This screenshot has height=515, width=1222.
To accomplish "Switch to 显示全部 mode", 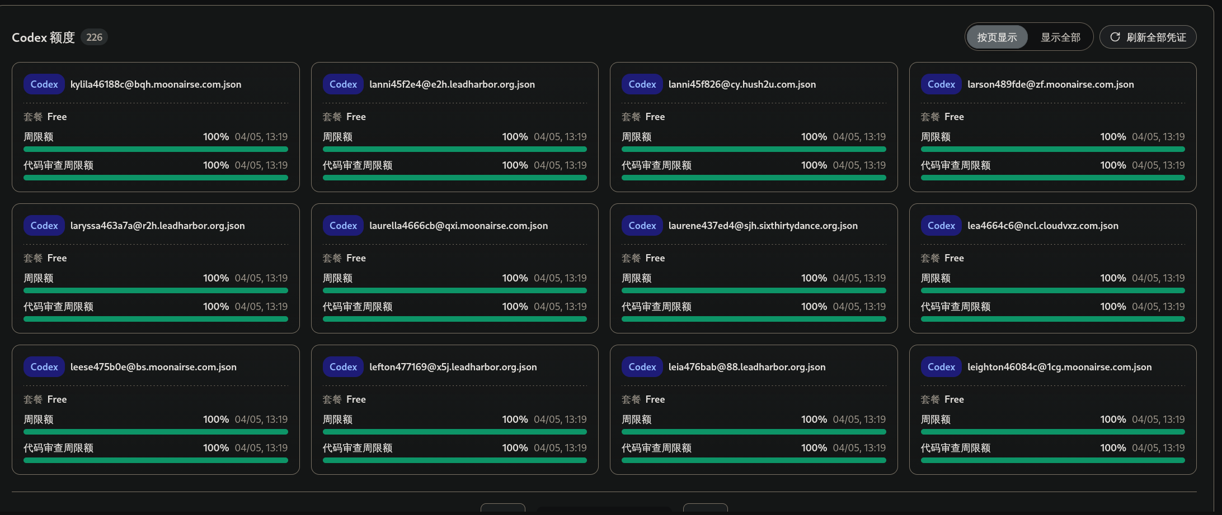I will click(x=1060, y=37).
